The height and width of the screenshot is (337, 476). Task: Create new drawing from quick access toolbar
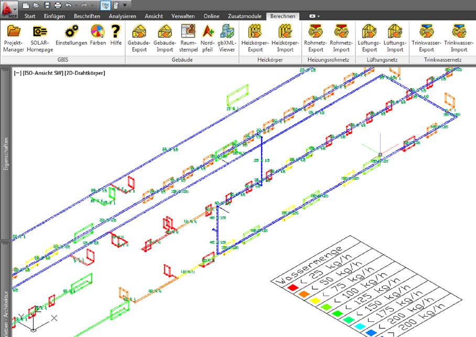click(x=26, y=5)
